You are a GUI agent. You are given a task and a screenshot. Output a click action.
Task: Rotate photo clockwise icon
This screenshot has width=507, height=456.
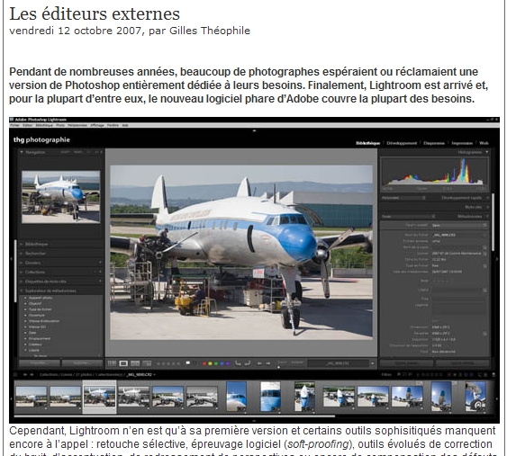[248, 363]
